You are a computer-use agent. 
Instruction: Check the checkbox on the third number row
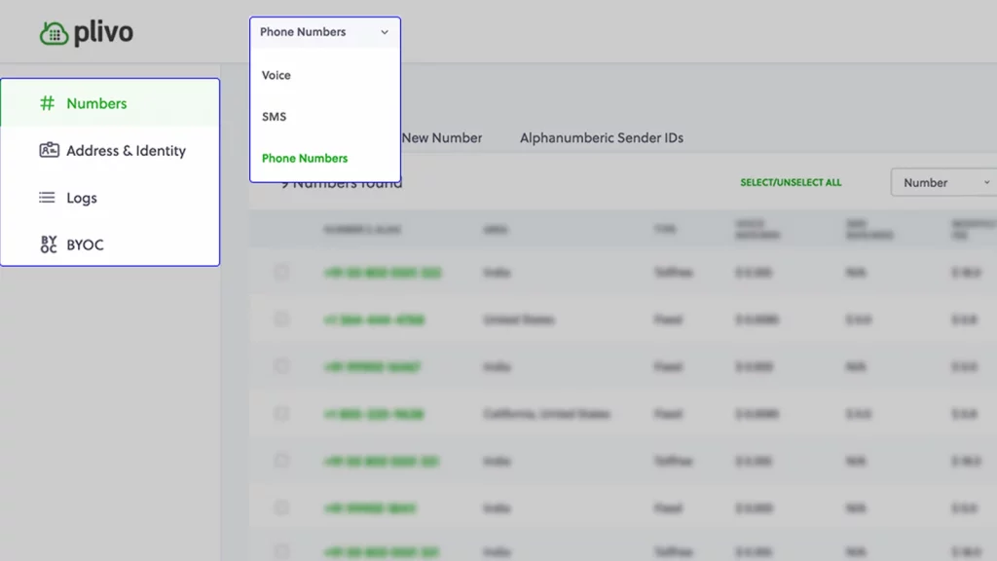281,366
